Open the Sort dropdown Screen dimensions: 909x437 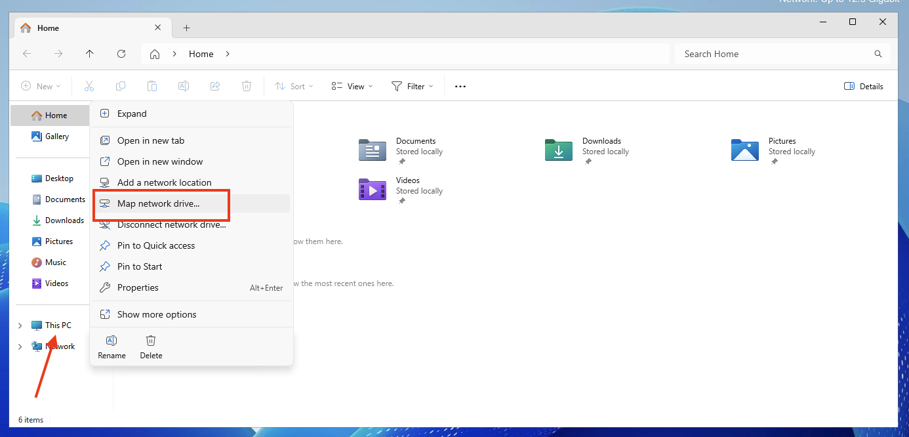pos(294,86)
